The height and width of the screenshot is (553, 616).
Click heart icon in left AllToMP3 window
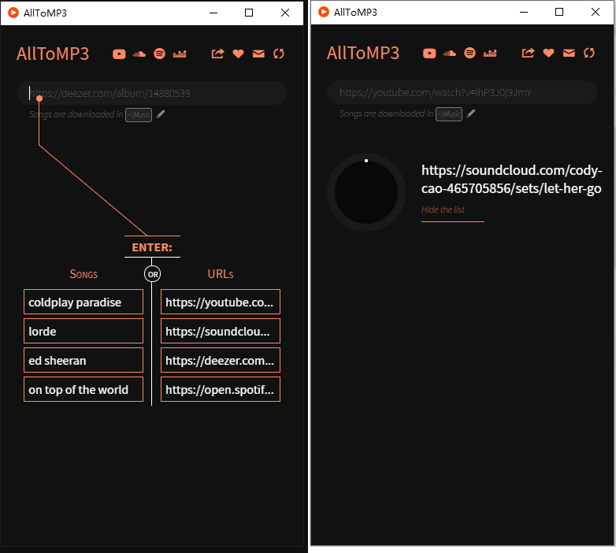click(x=238, y=54)
